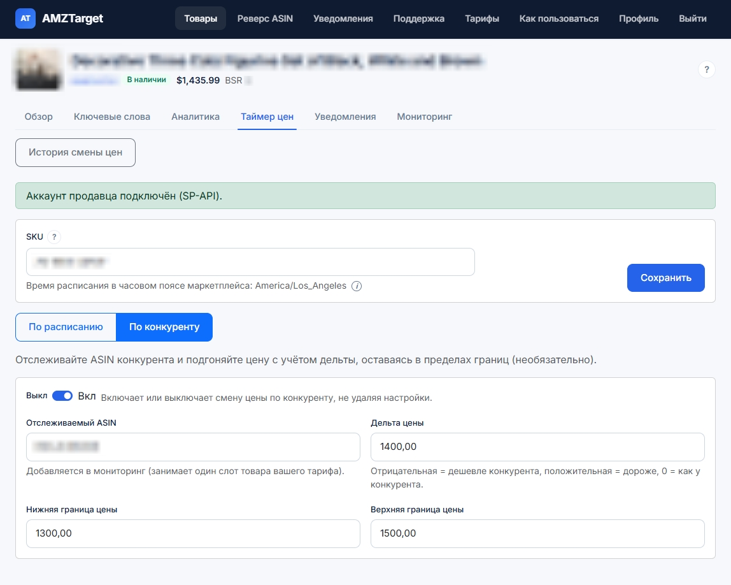
Task: Open the Товары menu item
Action: pos(201,18)
